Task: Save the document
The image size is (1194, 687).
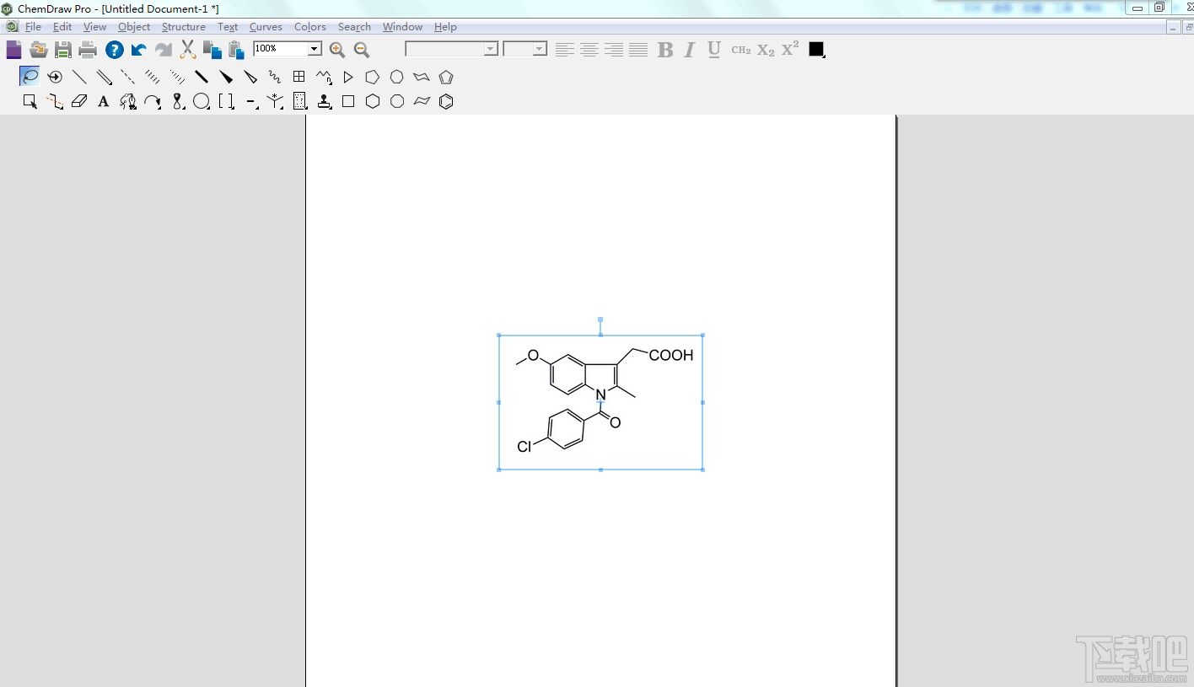Action: tap(63, 50)
